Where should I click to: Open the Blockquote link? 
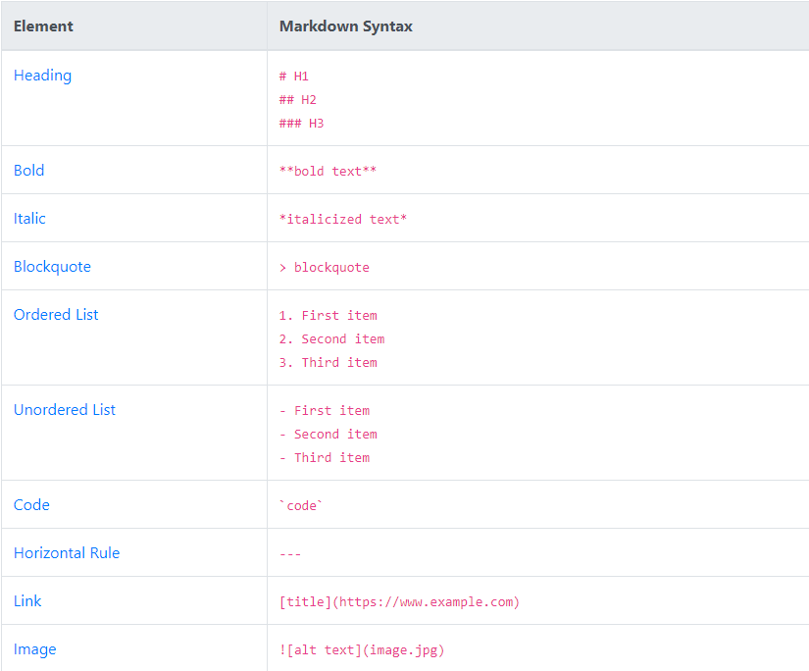[52, 267]
